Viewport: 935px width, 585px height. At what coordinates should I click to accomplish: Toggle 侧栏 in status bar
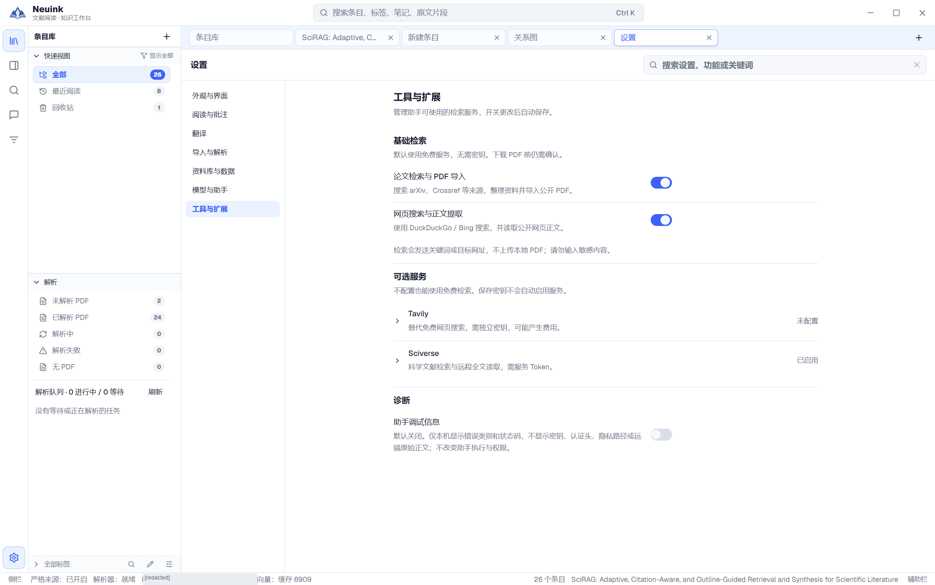15,579
